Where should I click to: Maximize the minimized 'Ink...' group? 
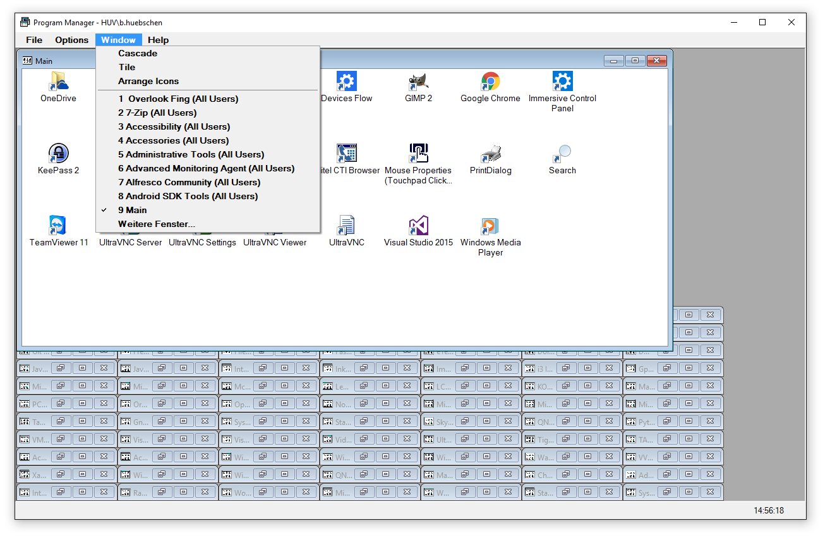pos(385,368)
